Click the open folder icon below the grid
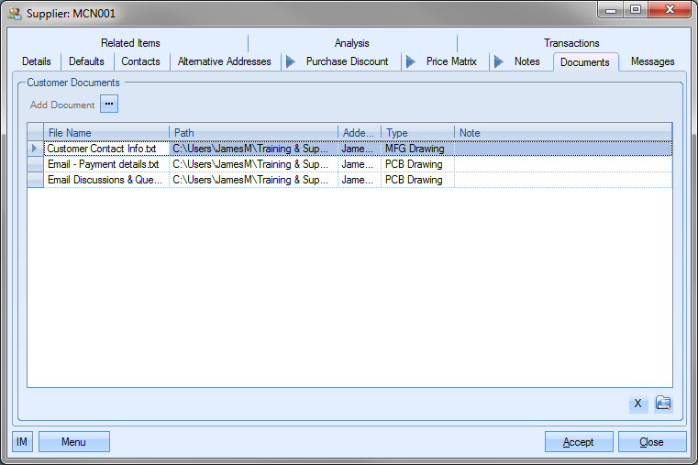698x465 pixels. pos(663,404)
